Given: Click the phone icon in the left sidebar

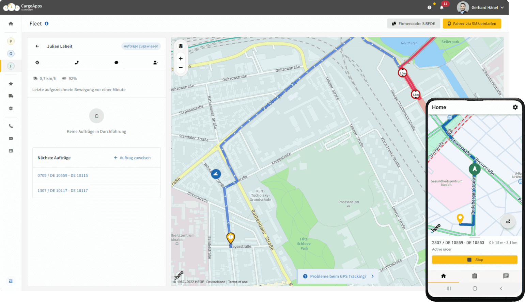Looking at the screenshot, I should point(11,126).
